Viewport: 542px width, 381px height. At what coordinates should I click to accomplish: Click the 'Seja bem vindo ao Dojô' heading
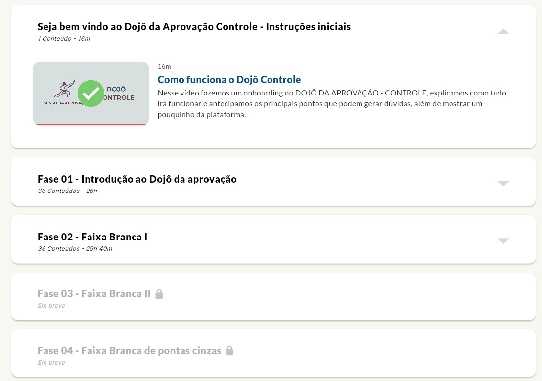tap(194, 26)
